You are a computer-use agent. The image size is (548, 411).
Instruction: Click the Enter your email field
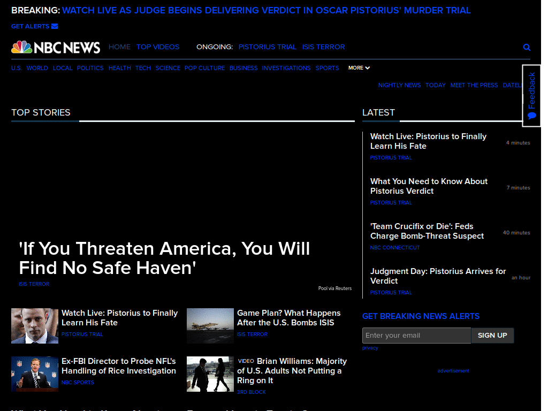click(416, 336)
